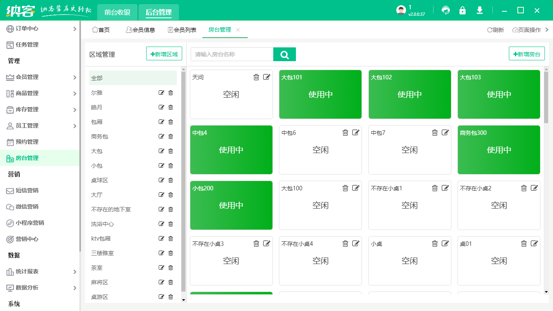Click the 新增房台 button
553x311 pixels.
pos(527,53)
